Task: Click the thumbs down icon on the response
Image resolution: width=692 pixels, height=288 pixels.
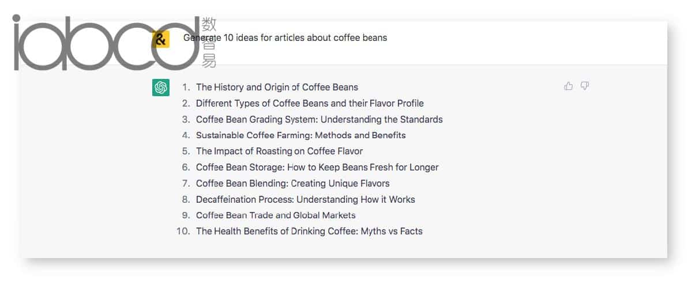Action: pyautogui.click(x=585, y=86)
